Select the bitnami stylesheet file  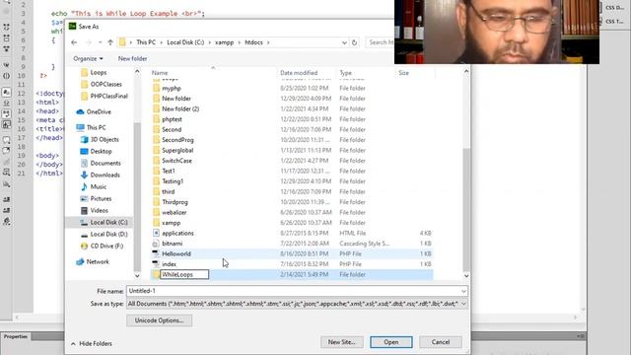(x=292, y=244)
